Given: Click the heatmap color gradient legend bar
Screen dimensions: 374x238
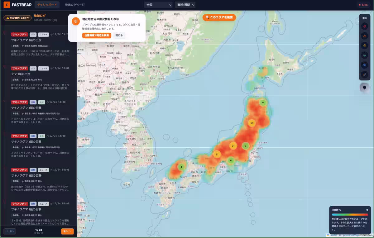Looking at the screenshot, I should coord(350,215).
